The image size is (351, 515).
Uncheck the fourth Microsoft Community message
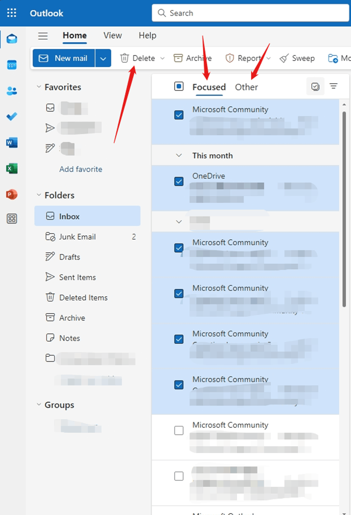[x=179, y=339]
